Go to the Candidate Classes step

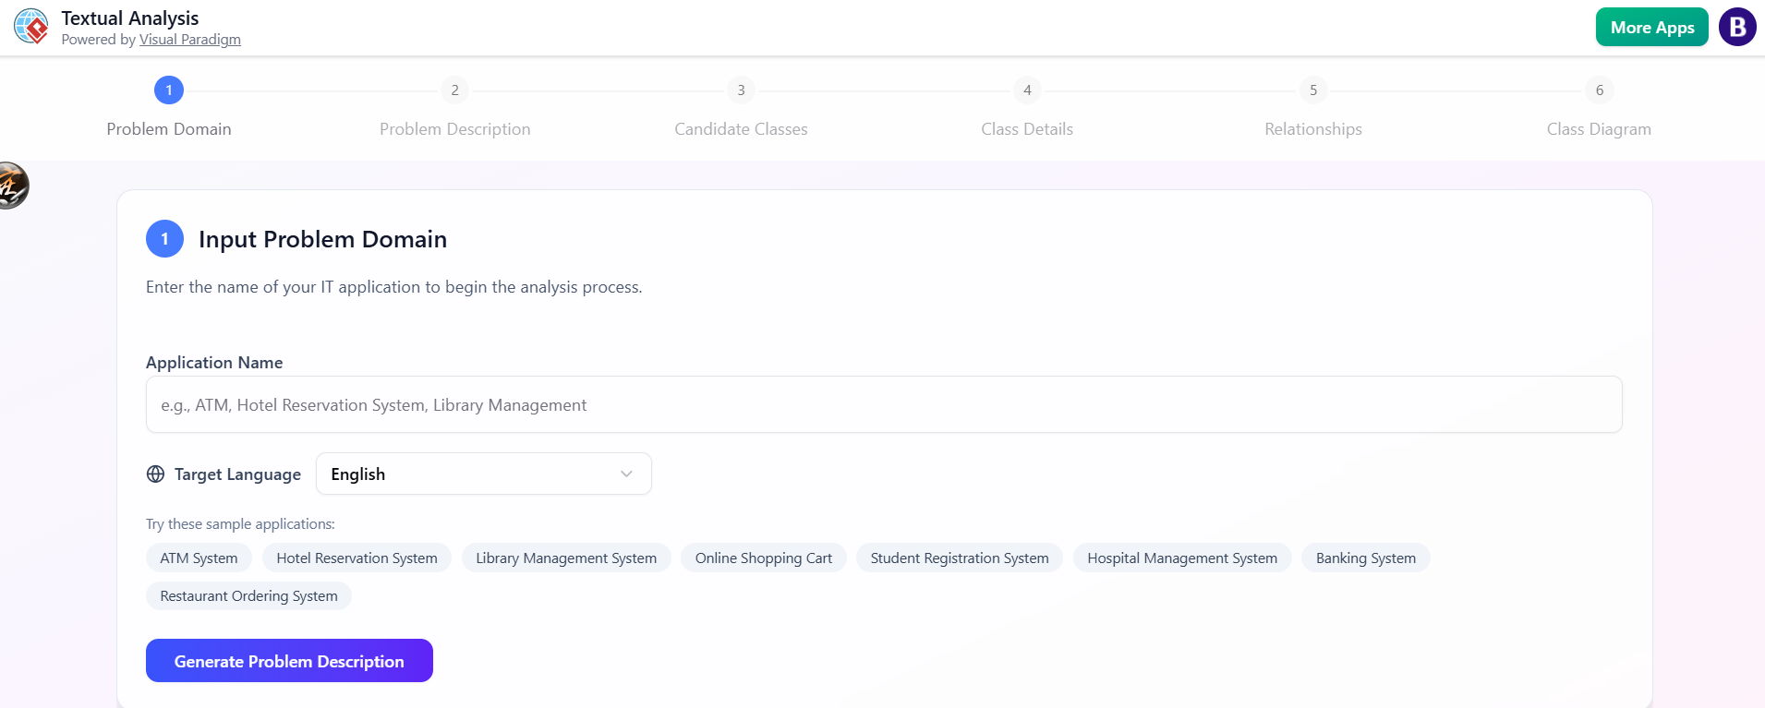(741, 129)
